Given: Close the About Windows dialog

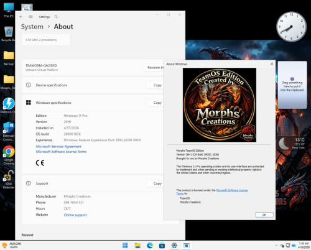Looking at the screenshot, I should [272, 64].
